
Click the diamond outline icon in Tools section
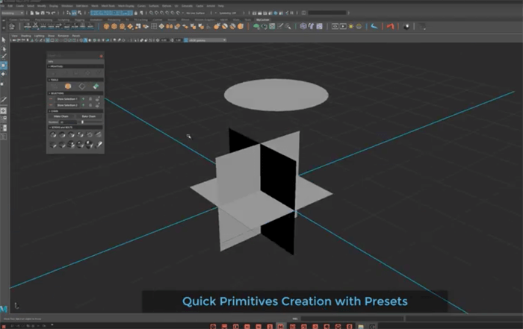tap(81, 86)
